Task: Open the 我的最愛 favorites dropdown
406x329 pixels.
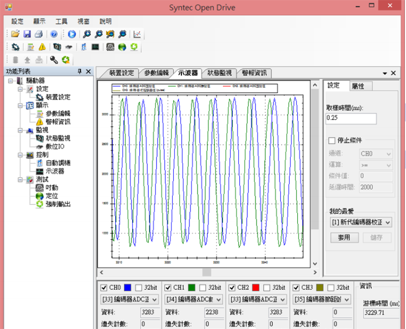Action: tap(361, 222)
